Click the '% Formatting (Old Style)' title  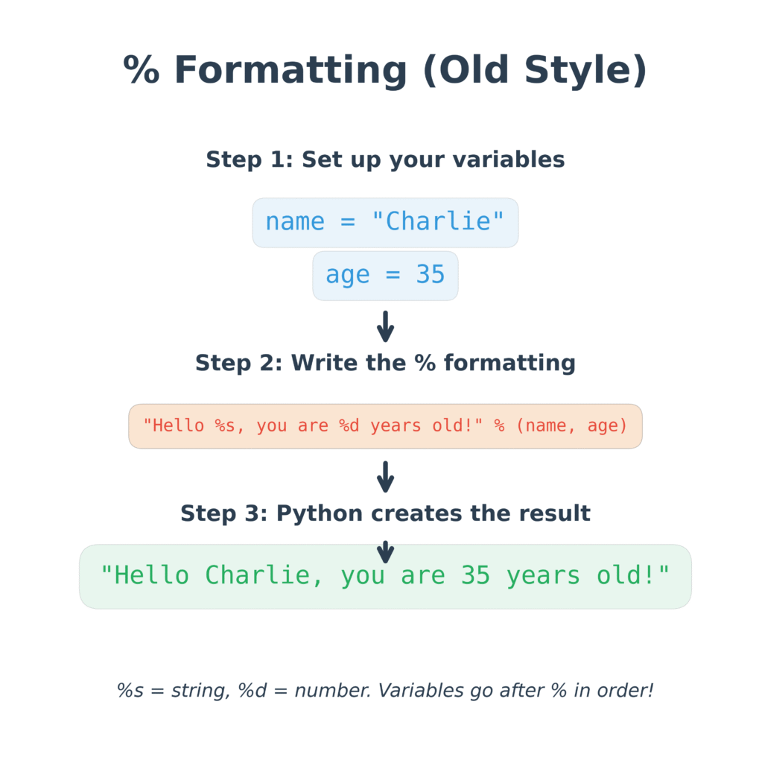pyautogui.click(x=385, y=70)
